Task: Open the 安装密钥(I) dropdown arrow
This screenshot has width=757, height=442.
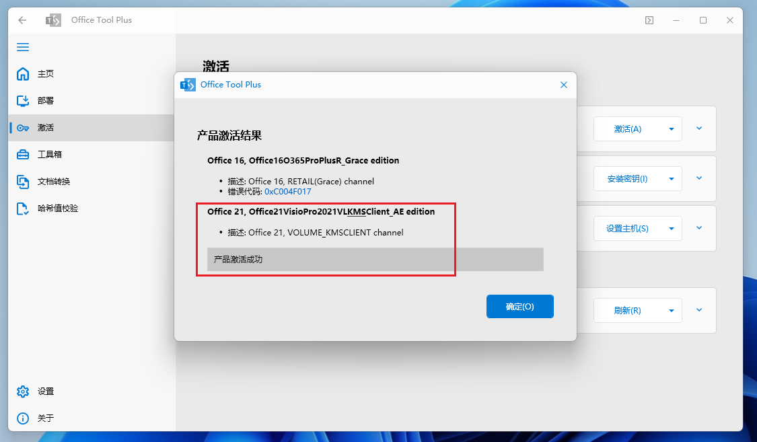Action: (671, 178)
